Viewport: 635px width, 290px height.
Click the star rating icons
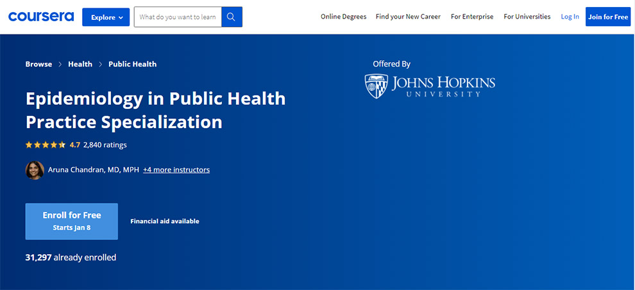tap(46, 145)
